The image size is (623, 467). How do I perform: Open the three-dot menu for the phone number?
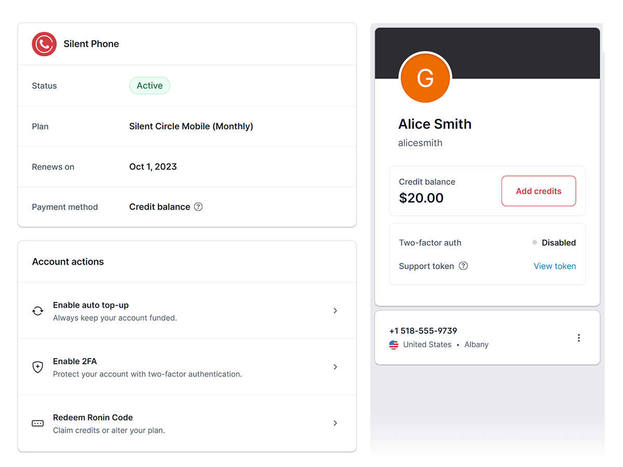tap(579, 338)
